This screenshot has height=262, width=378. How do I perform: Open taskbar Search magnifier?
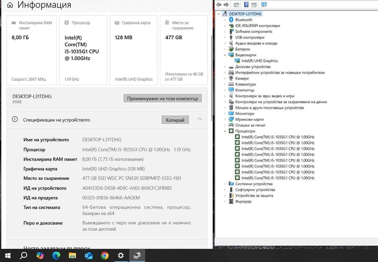tap(23, 255)
